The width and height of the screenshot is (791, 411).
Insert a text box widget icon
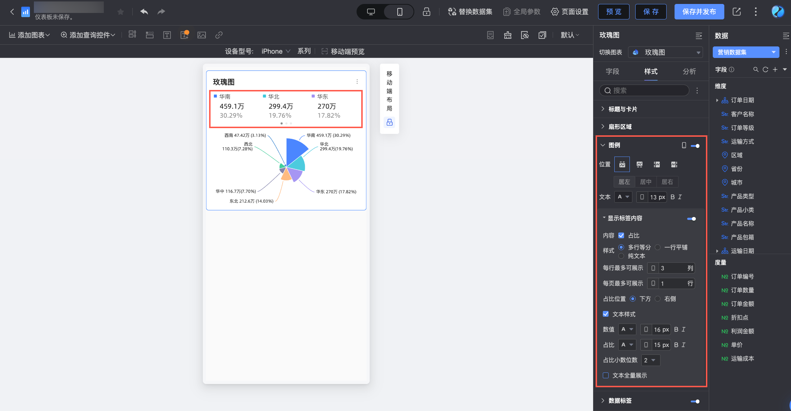coord(167,35)
